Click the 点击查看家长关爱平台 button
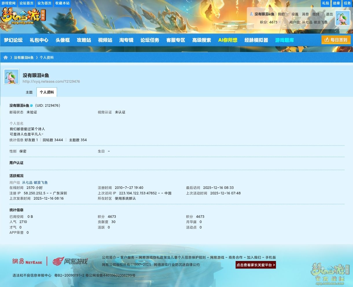The image size is (353, 287). click(x=255, y=265)
